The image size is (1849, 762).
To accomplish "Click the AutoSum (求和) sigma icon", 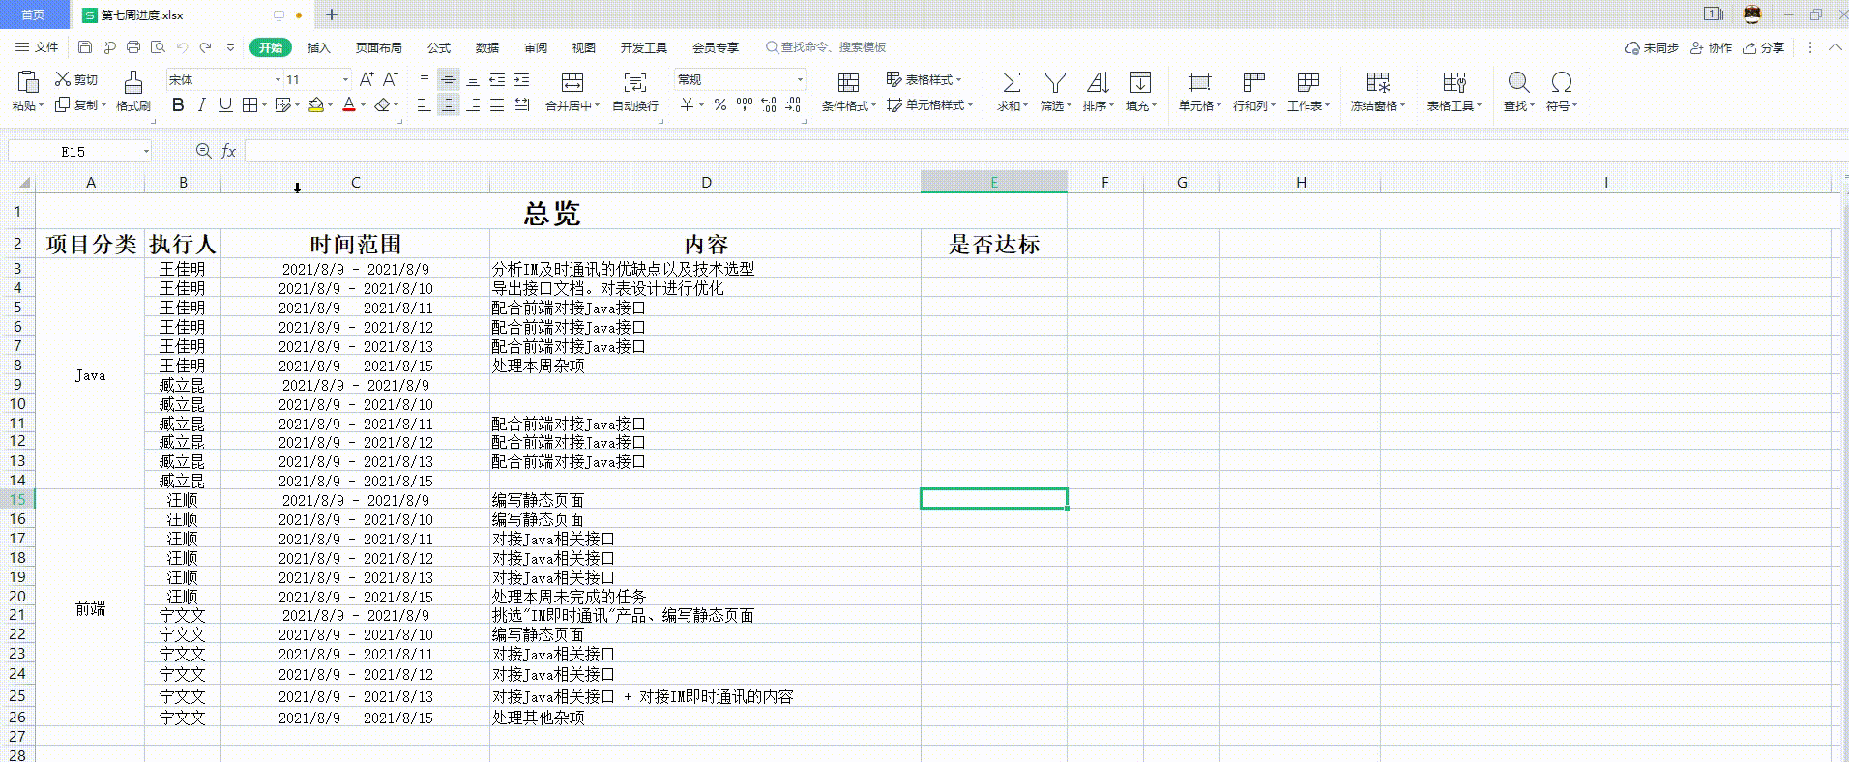I will 1011,82.
